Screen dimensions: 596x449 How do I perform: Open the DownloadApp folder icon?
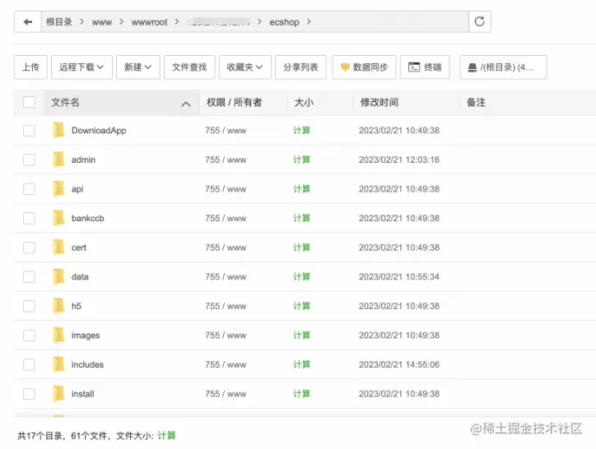coord(58,130)
